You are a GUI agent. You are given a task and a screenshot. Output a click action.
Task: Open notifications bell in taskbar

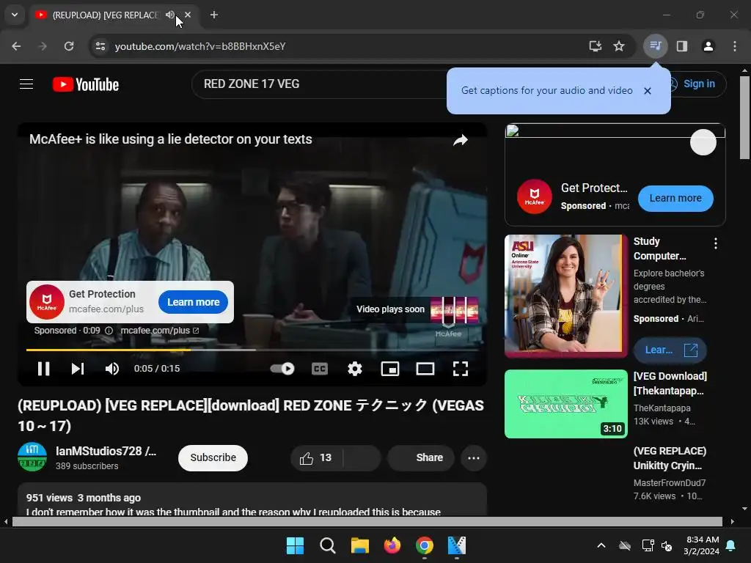click(x=731, y=545)
